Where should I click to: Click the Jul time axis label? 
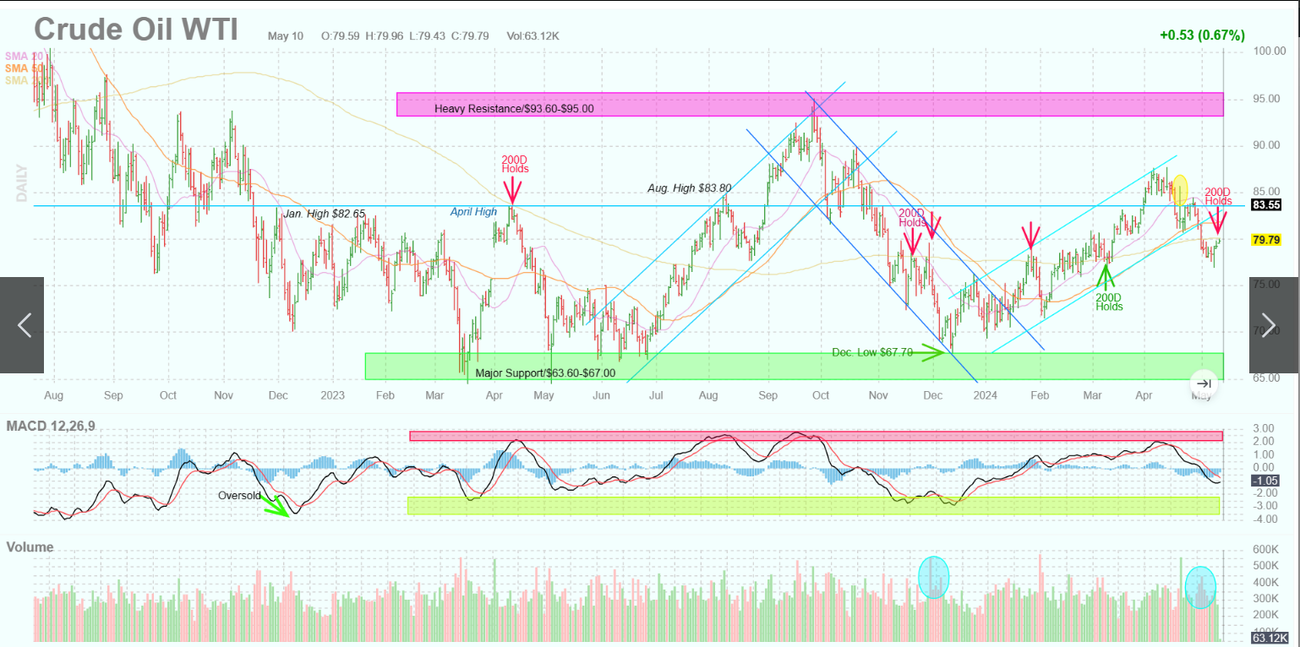(x=654, y=395)
